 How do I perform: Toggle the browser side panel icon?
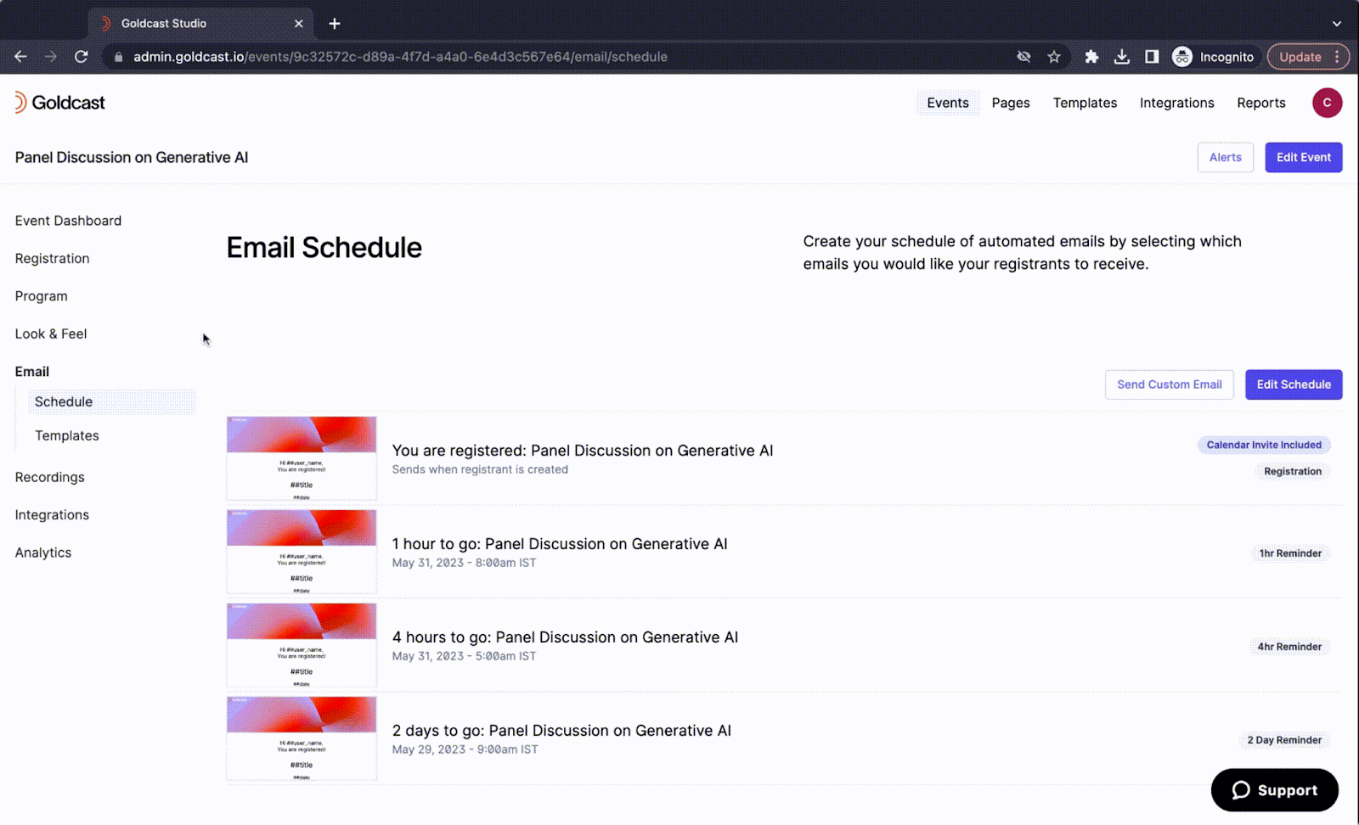pos(1152,57)
